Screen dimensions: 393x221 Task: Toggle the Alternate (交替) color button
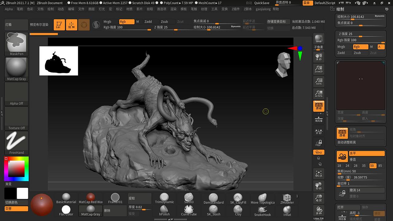(x=16, y=209)
